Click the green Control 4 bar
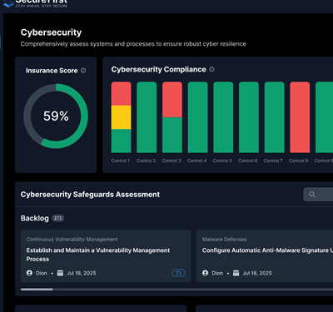This screenshot has width=333, height=312. click(x=198, y=117)
